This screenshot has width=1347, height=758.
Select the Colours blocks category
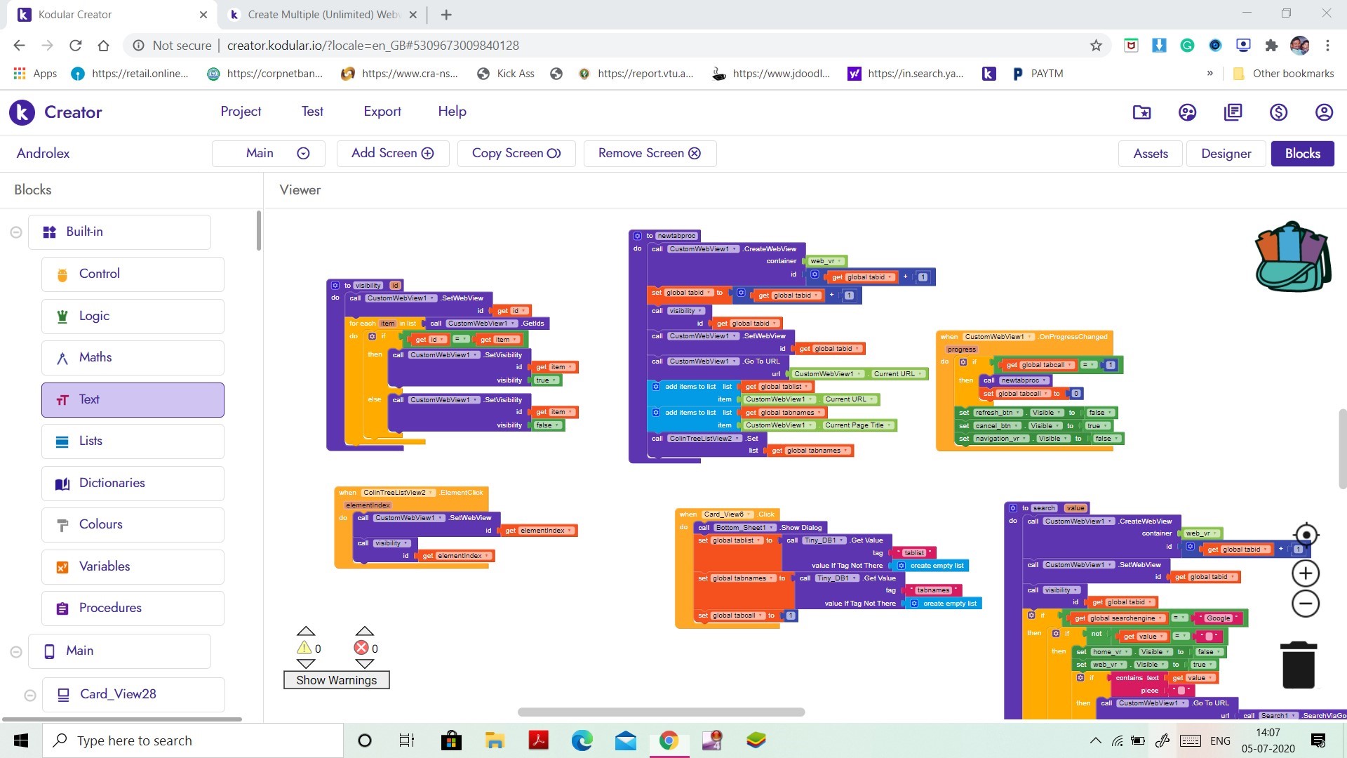(133, 525)
